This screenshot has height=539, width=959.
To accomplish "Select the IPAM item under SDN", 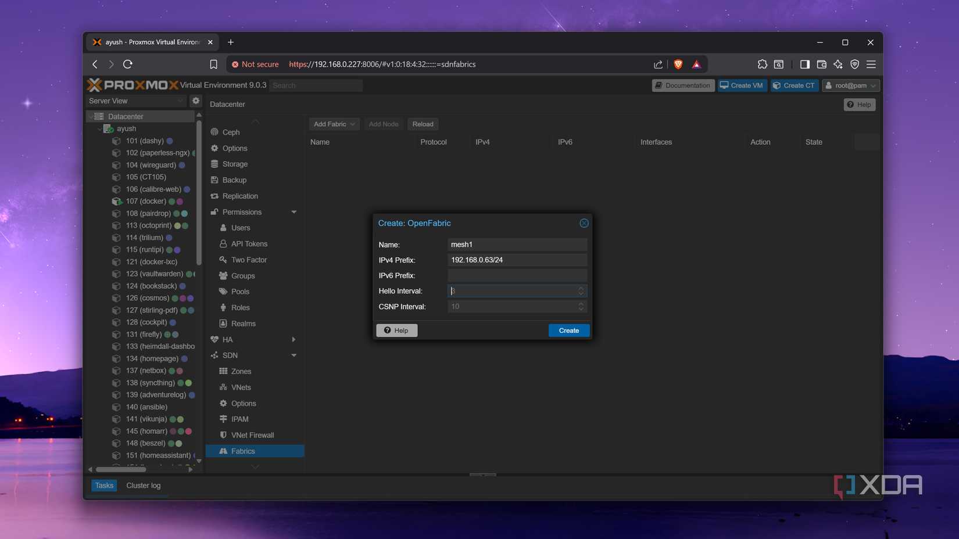I will pyautogui.click(x=239, y=419).
